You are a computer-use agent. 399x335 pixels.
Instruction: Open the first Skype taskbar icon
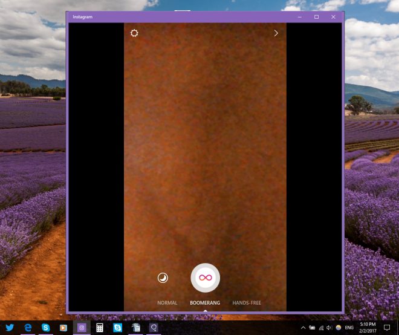[45, 328]
